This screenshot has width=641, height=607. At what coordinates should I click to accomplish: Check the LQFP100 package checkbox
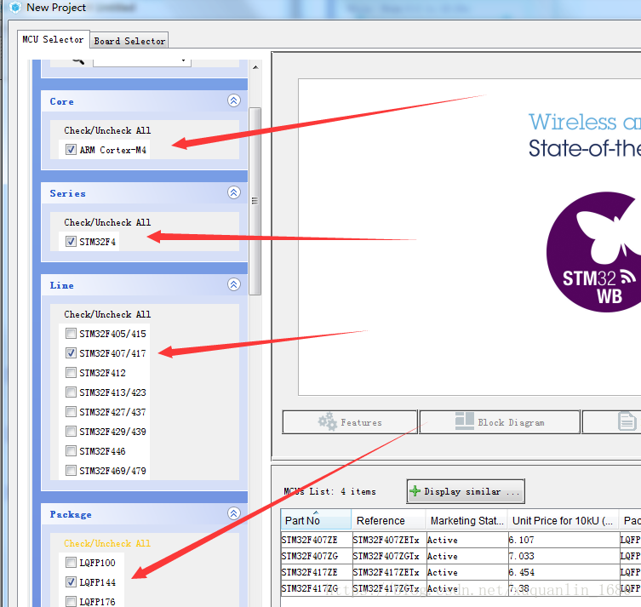pos(71,563)
